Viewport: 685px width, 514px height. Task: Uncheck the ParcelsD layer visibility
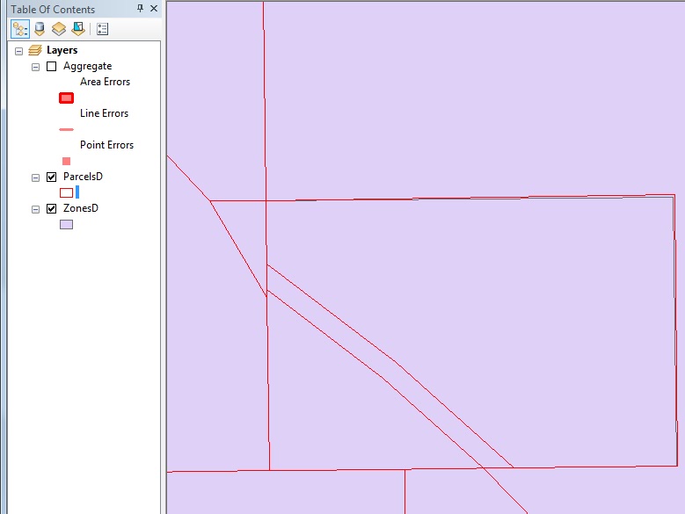52,177
